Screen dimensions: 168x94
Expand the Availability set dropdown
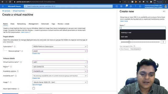click(60, 76)
